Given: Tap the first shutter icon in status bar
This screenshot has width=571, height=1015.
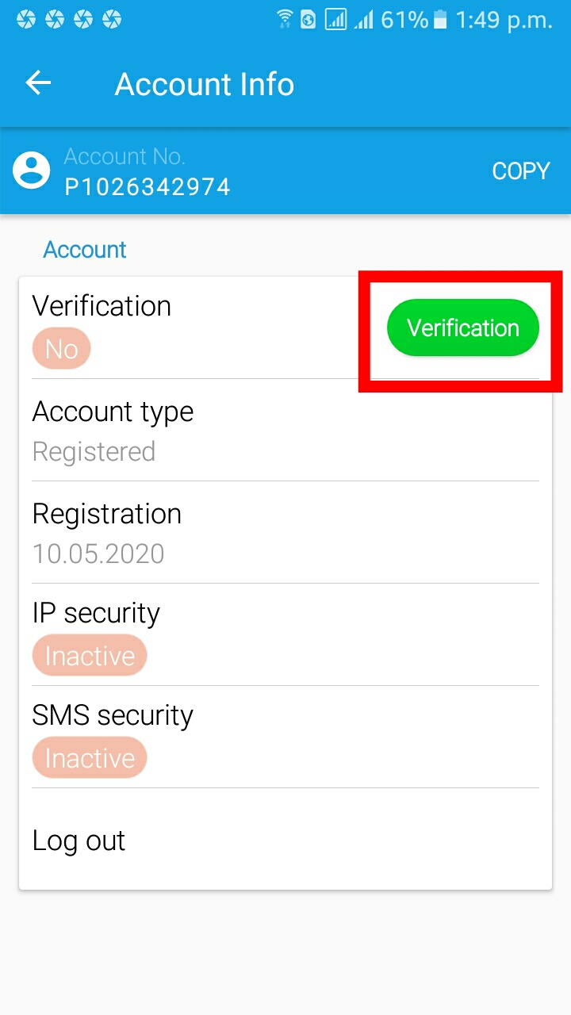Looking at the screenshot, I should point(26,19).
